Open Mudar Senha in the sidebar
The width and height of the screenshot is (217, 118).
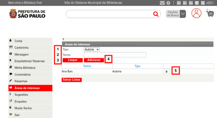point(30,108)
